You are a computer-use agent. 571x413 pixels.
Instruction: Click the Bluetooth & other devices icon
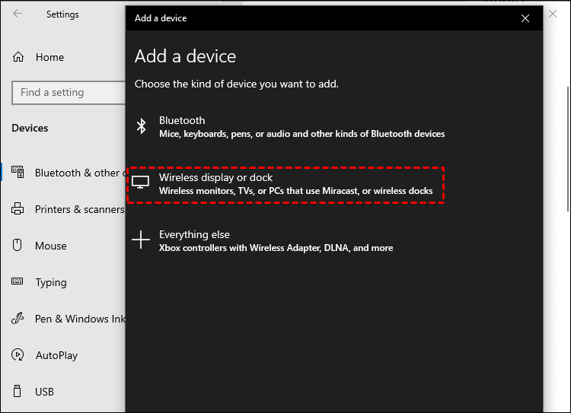(18, 173)
